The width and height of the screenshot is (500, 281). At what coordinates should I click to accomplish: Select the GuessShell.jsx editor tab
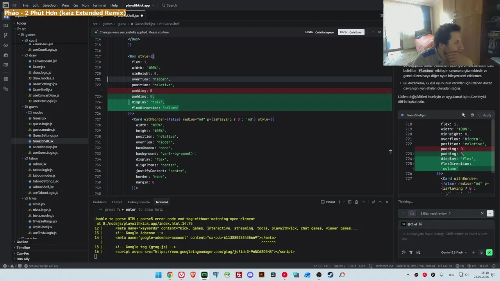tap(128, 16)
